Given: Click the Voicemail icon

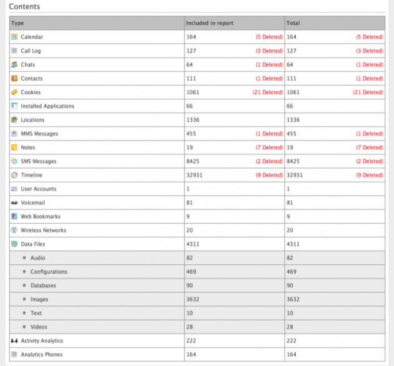Looking at the screenshot, I should pyautogui.click(x=14, y=203).
